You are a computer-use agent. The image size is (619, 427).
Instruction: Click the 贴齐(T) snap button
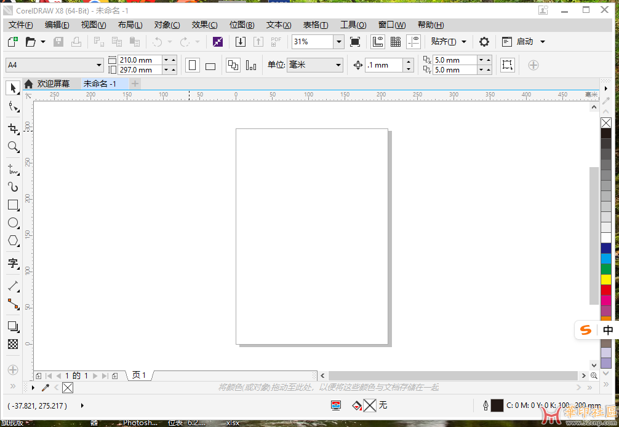point(443,42)
